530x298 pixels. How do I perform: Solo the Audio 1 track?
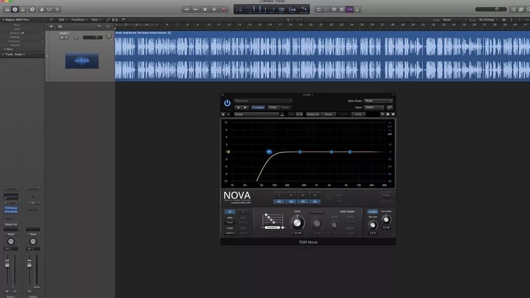click(66, 38)
